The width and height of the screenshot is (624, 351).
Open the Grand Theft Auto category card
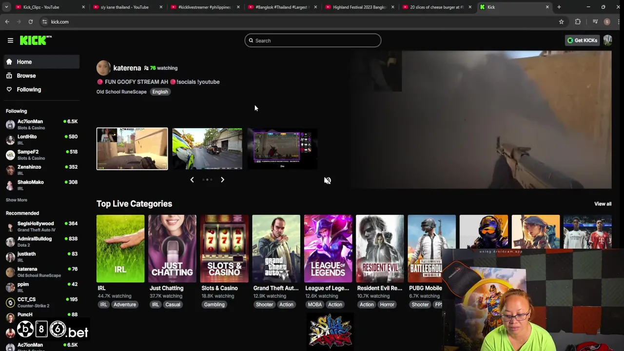(276, 249)
